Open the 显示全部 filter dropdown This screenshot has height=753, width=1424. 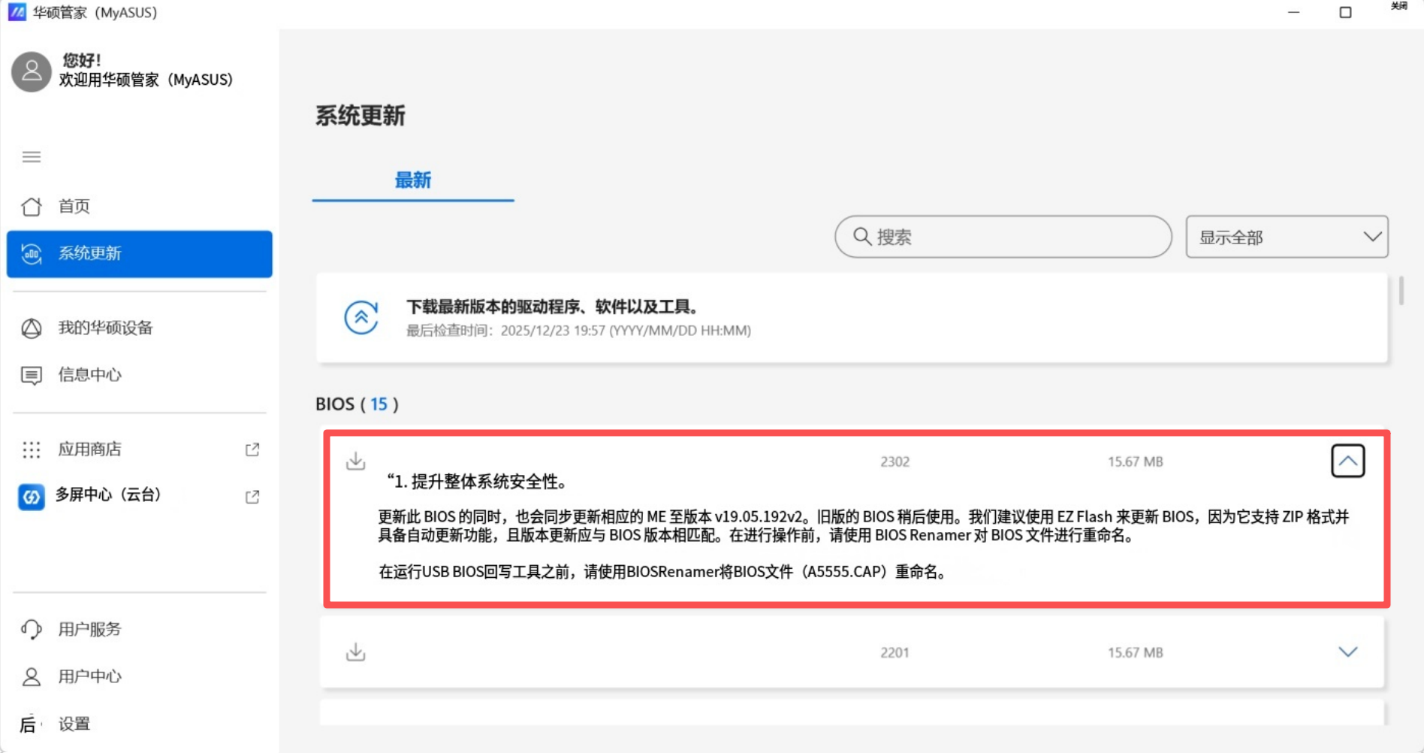coord(1287,237)
